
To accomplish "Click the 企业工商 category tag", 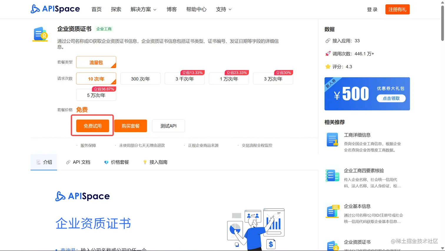I will [104, 29].
